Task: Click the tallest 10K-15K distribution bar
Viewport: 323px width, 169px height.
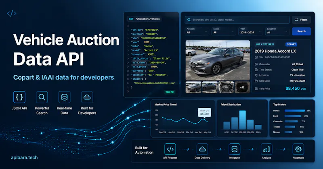Action: click(243, 120)
